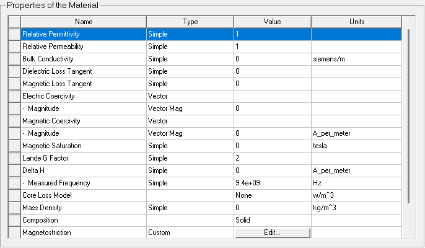This screenshot has width=425, height=248.
Task: Click row header box beside Bulk Conductivity
Action: [x=15, y=59]
